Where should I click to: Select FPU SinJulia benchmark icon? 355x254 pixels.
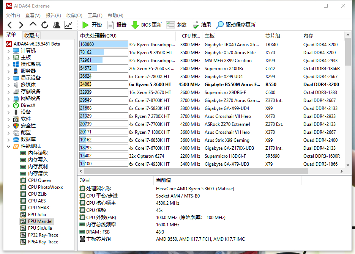tap(23, 228)
